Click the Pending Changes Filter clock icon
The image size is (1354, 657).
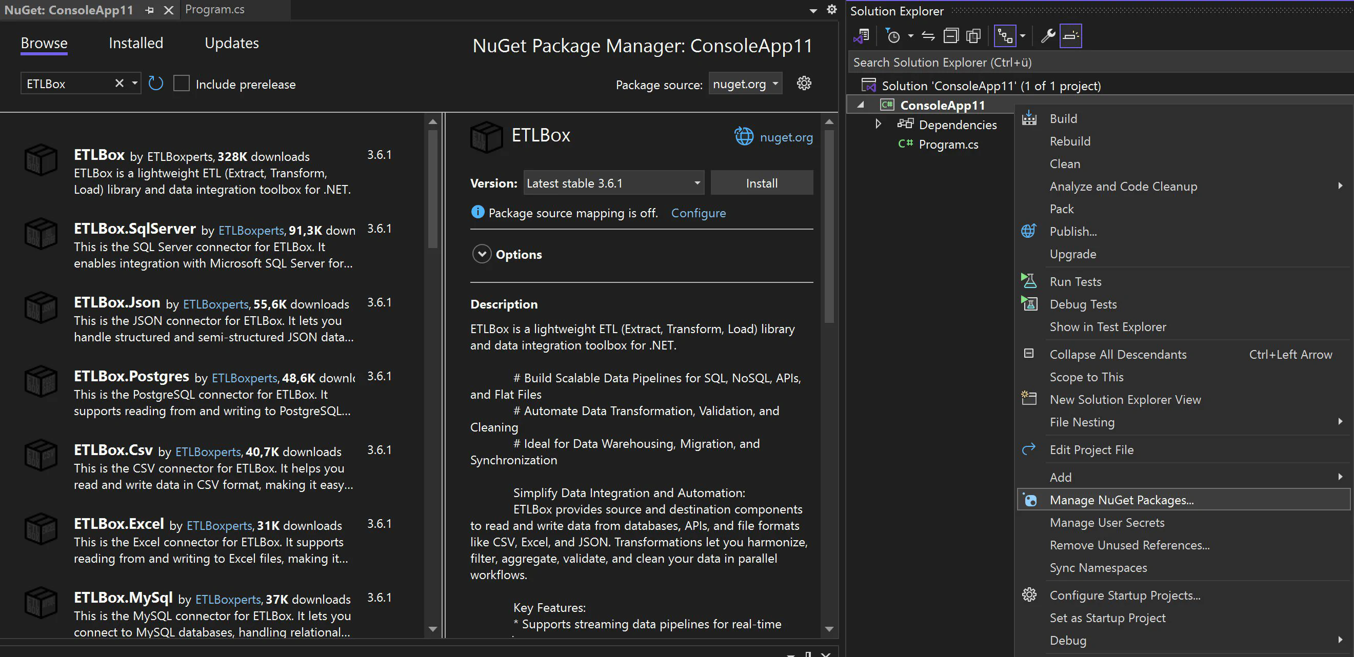click(x=893, y=36)
